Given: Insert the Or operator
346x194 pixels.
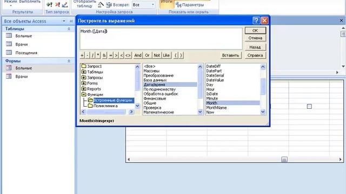Looking at the screenshot, I should [147, 56].
